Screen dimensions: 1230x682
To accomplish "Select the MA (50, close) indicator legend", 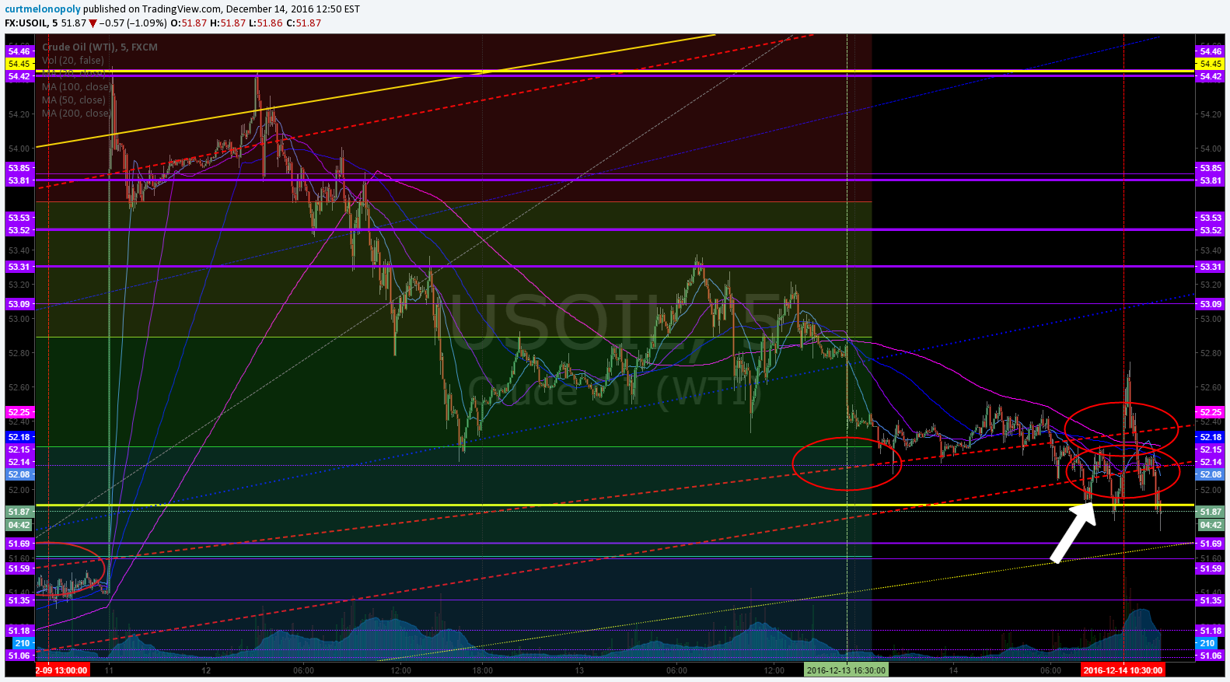I will click(74, 100).
